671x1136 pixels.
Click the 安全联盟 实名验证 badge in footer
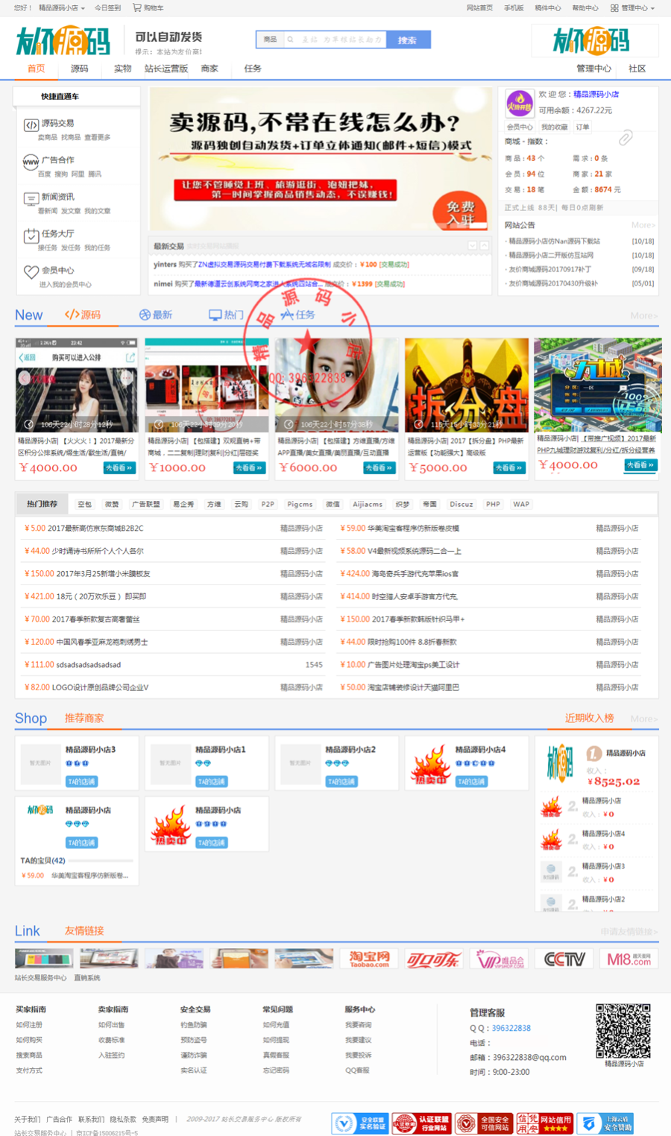[x=360, y=1123]
